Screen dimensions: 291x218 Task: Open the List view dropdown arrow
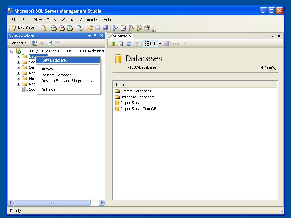(x=160, y=44)
